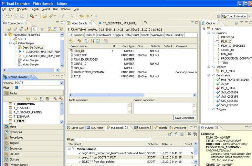Open the dropdown arrow next to New icon

tap(12, 16)
